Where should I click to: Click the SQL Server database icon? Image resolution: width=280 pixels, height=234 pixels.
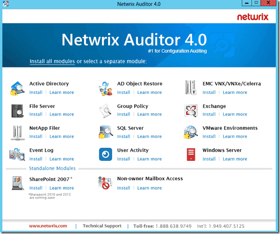coord(106,132)
